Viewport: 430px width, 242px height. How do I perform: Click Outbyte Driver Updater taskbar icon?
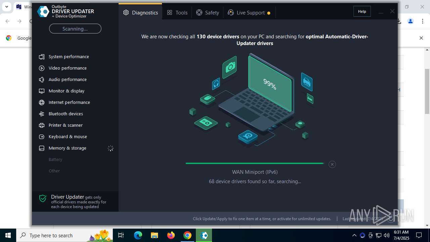pos(204,235)
